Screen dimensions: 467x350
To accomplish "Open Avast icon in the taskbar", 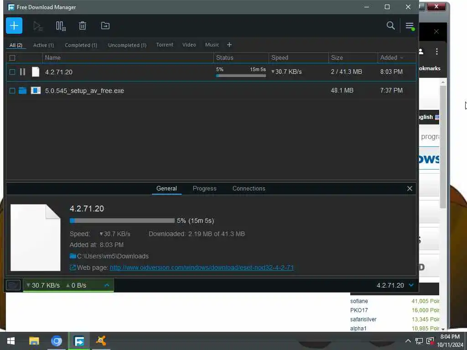I will tap(101, 340).
